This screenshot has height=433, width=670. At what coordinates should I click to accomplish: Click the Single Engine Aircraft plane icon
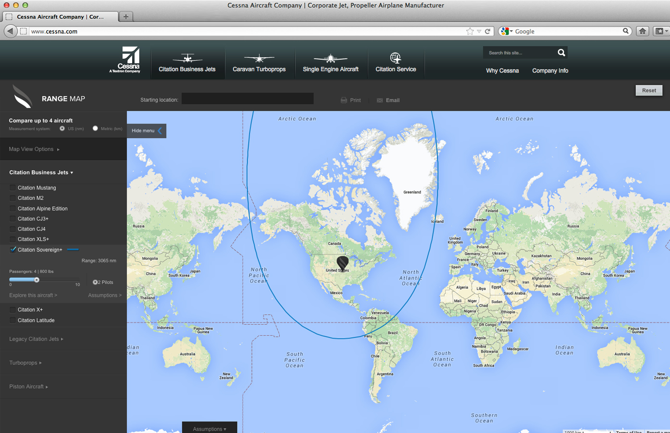pyautogui.click(x=331, y=58)
